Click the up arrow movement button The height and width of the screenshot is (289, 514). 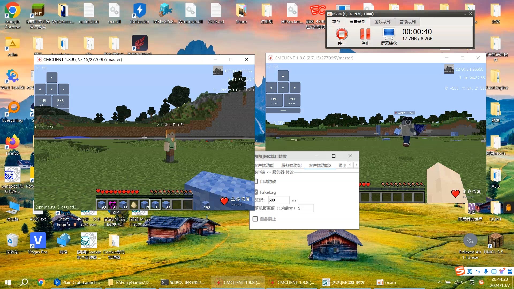pos(52,77)
